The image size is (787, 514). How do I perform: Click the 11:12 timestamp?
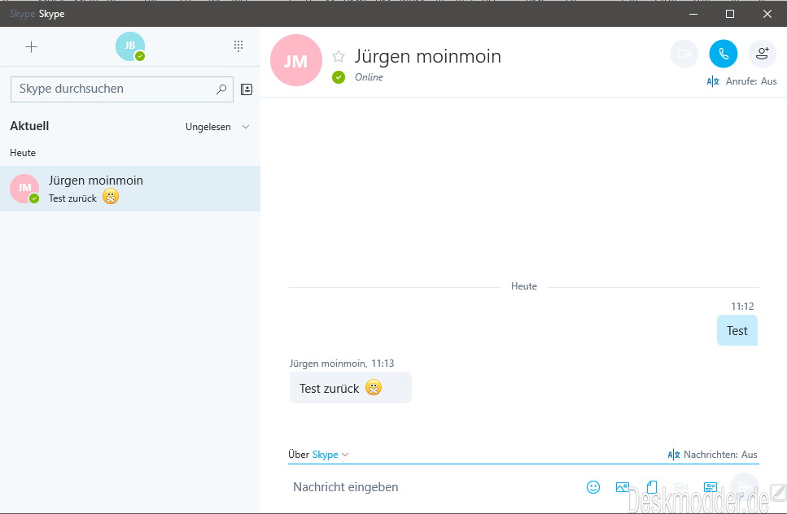point(742,307)
